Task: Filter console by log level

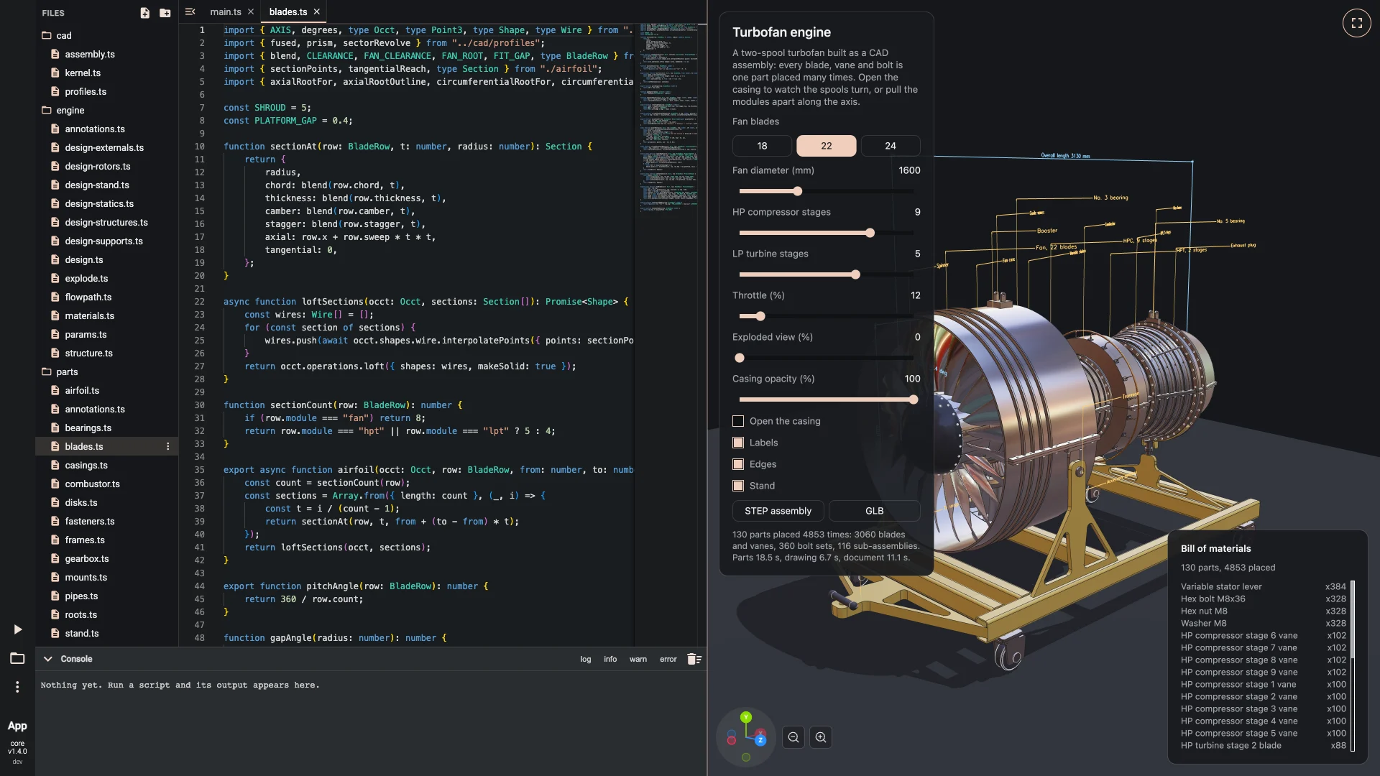Action: pyautogui.click(x=586, y=659)
